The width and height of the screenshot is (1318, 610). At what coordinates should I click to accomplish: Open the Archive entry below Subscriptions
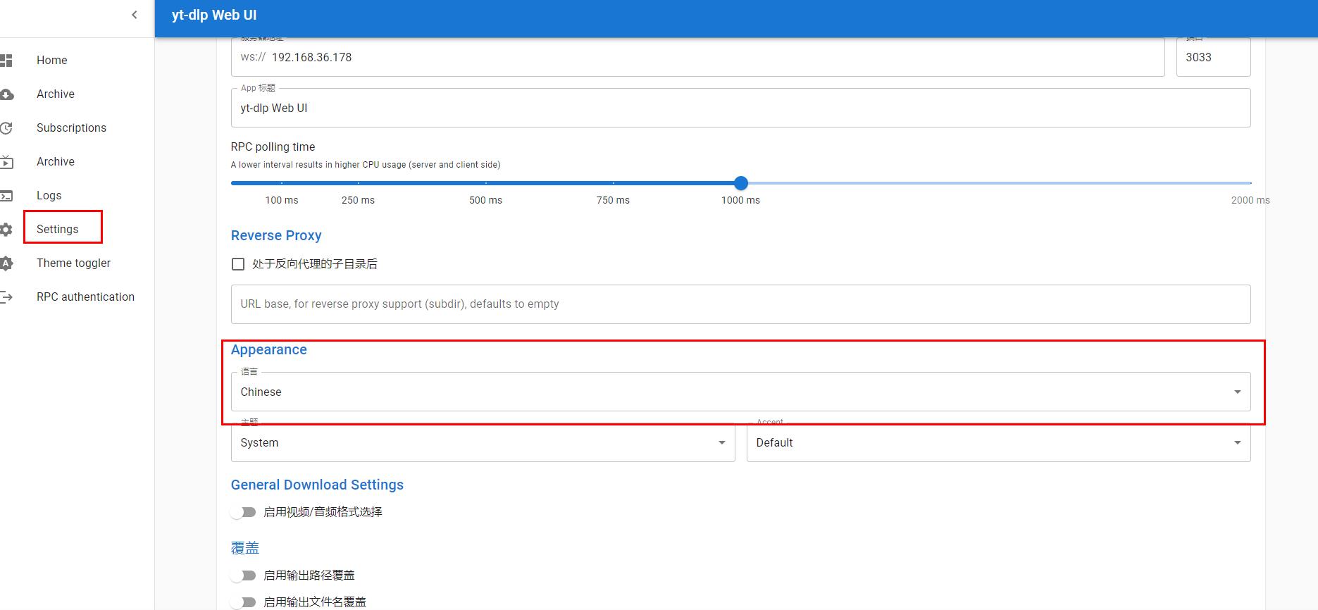point(56,162)
